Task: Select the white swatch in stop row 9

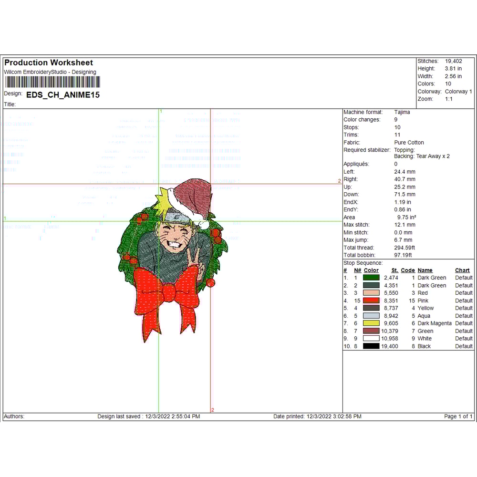Action: (371, 339)
